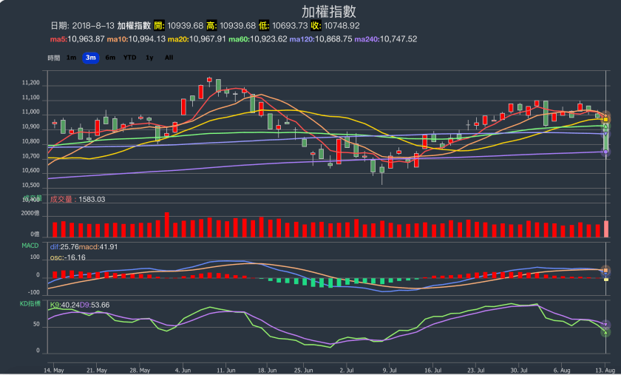
Task: Set the range to YTD
Action: 129,57
